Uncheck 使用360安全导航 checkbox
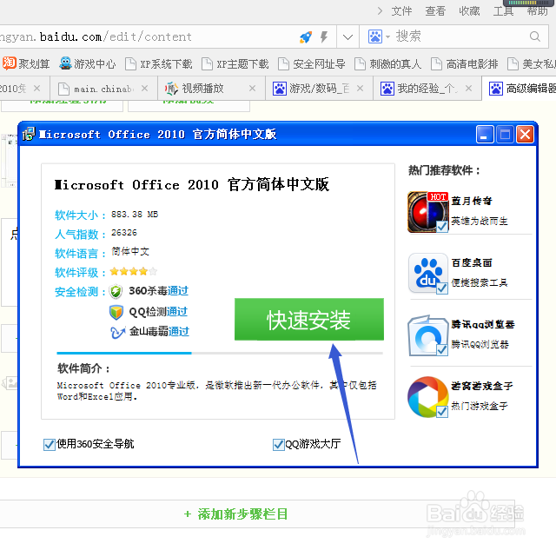Screen dimensions: 556x550 [50, 444]
